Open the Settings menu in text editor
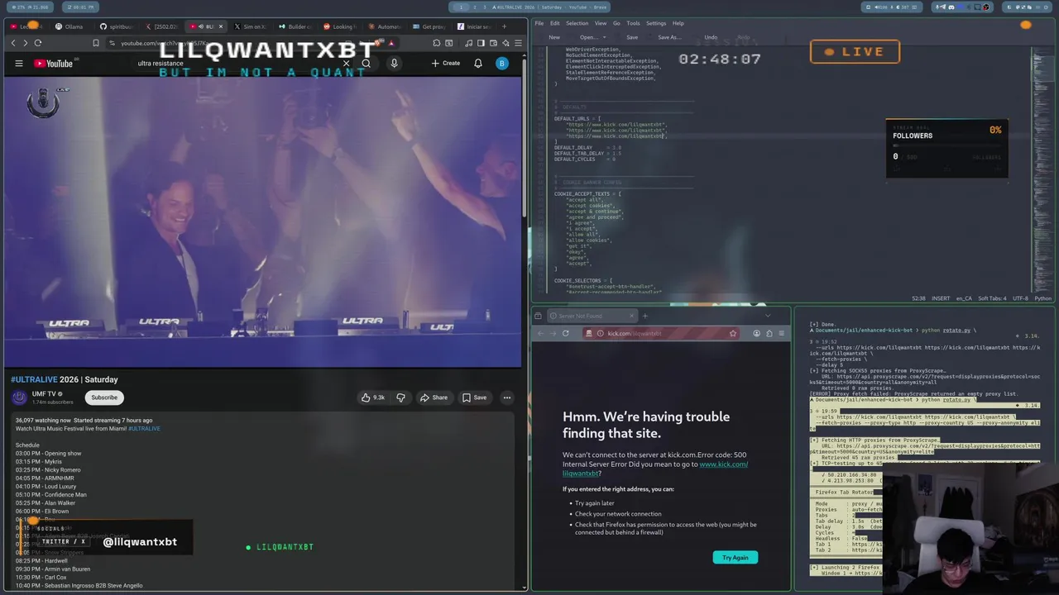 [x=656, y=23]
